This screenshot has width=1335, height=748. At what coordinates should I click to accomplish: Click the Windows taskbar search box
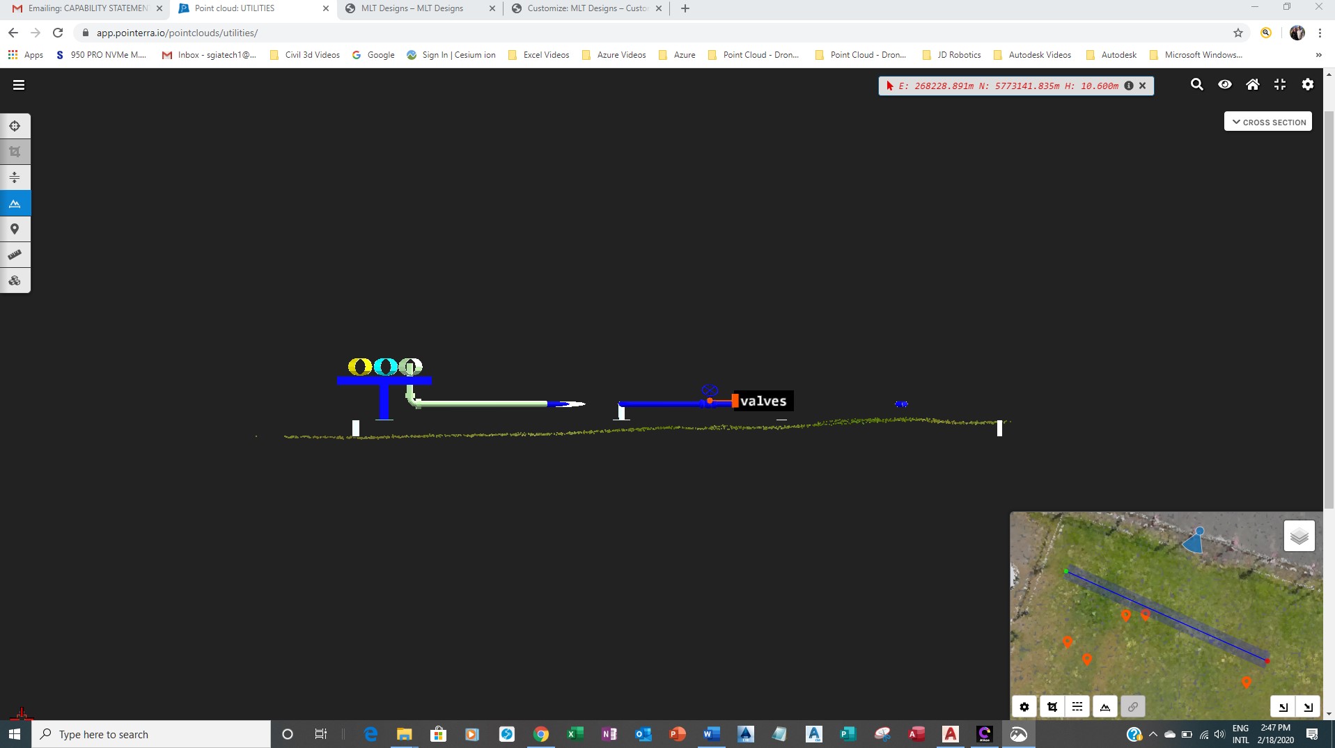153,734
